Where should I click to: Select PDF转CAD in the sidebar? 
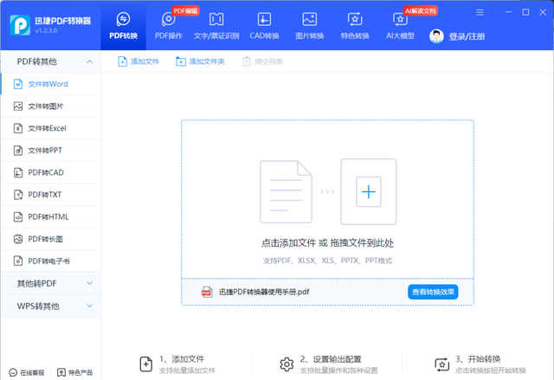point(51,173)
